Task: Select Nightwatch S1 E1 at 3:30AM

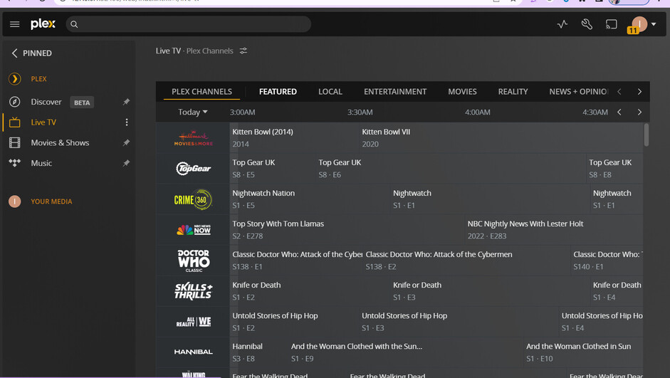Action: 490,199
